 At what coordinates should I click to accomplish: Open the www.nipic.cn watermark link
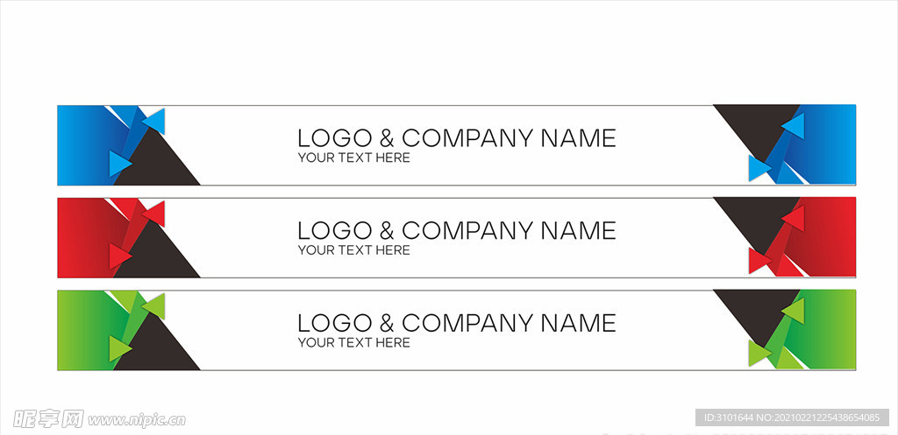(137, 420)
